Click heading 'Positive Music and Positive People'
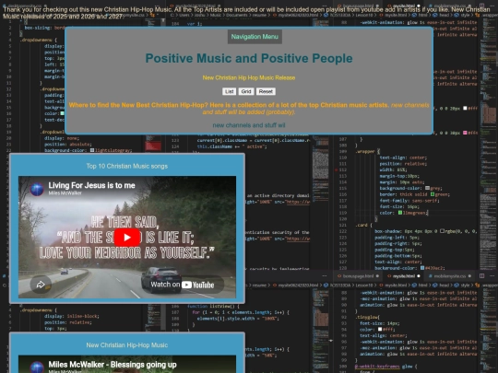 pyautogui.click(x=249, y=58)
